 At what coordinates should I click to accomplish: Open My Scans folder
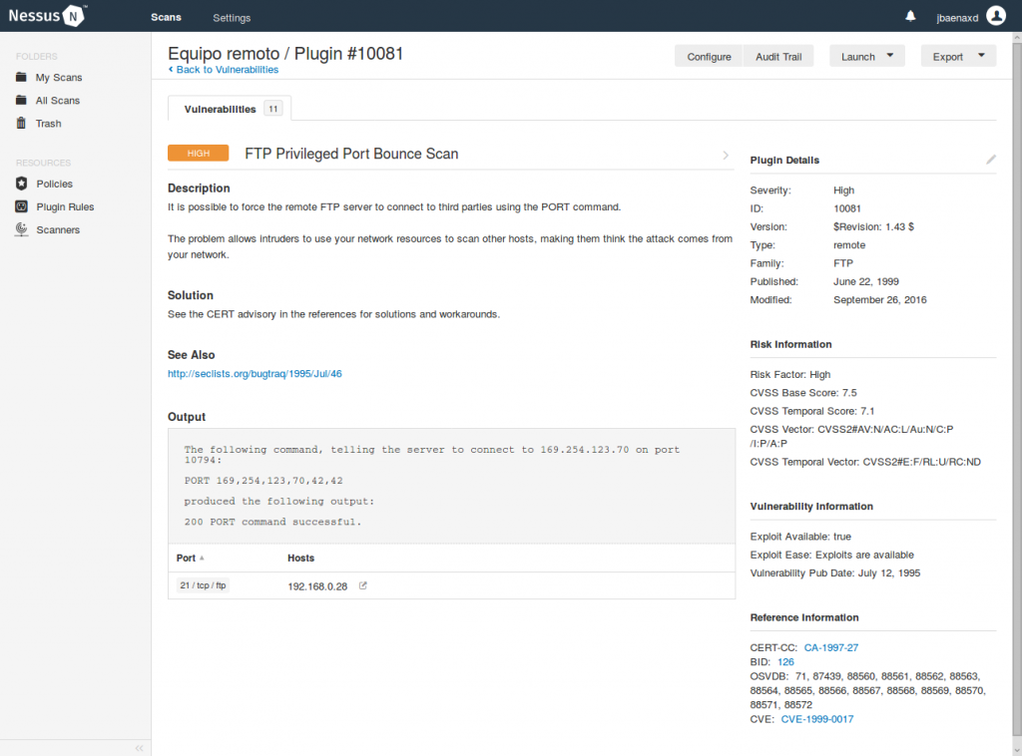[x=58, y=78]
